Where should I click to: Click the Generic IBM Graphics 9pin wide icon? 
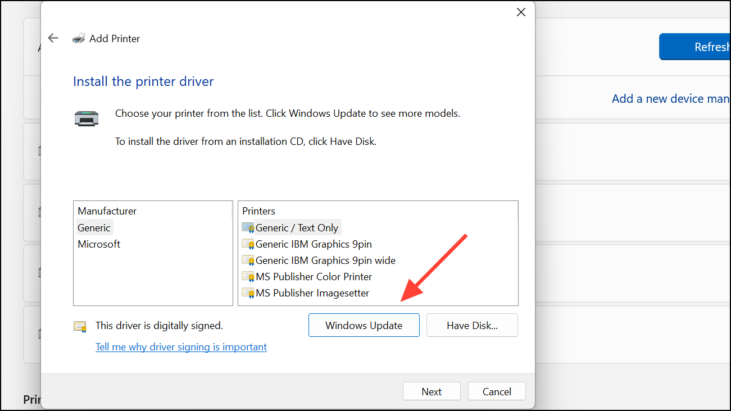click(248, 261)
